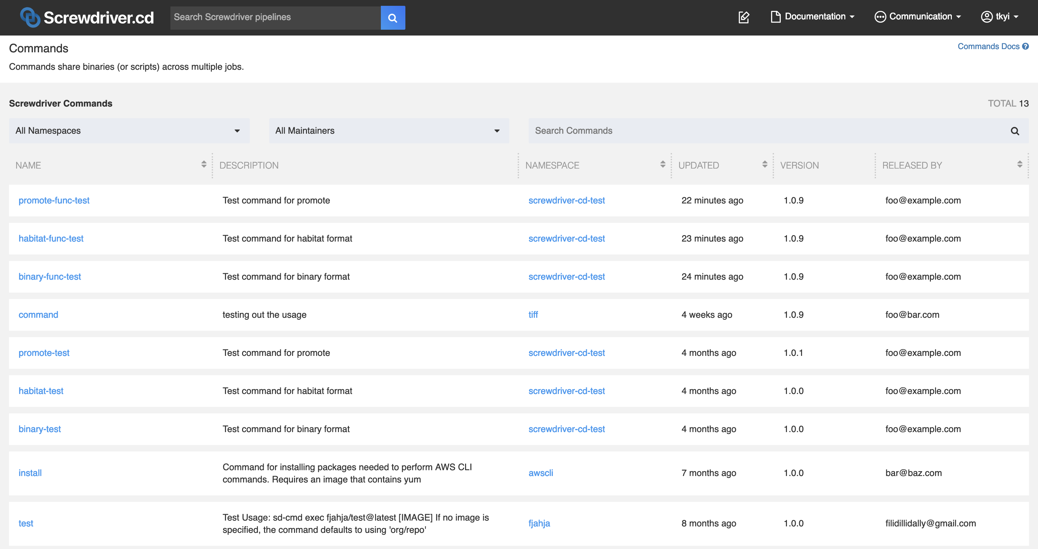Viewport: 1038px width, 549px height.
Task: Open the tkyi user menu
Action: tap(1000, 16)
